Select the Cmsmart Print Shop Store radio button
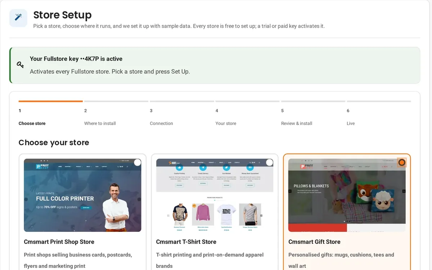This screenshot has width=432, height=270. [137, 162]
